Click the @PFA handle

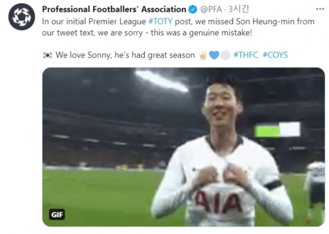tap(210, 10)
